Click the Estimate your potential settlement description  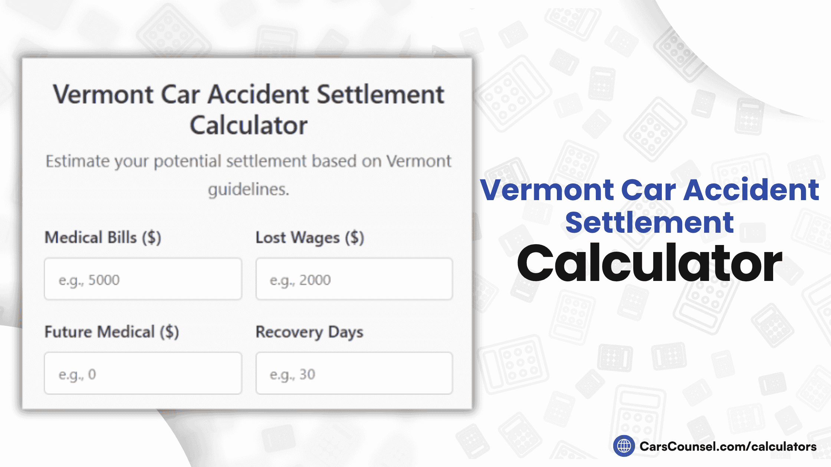click(249, 174)
